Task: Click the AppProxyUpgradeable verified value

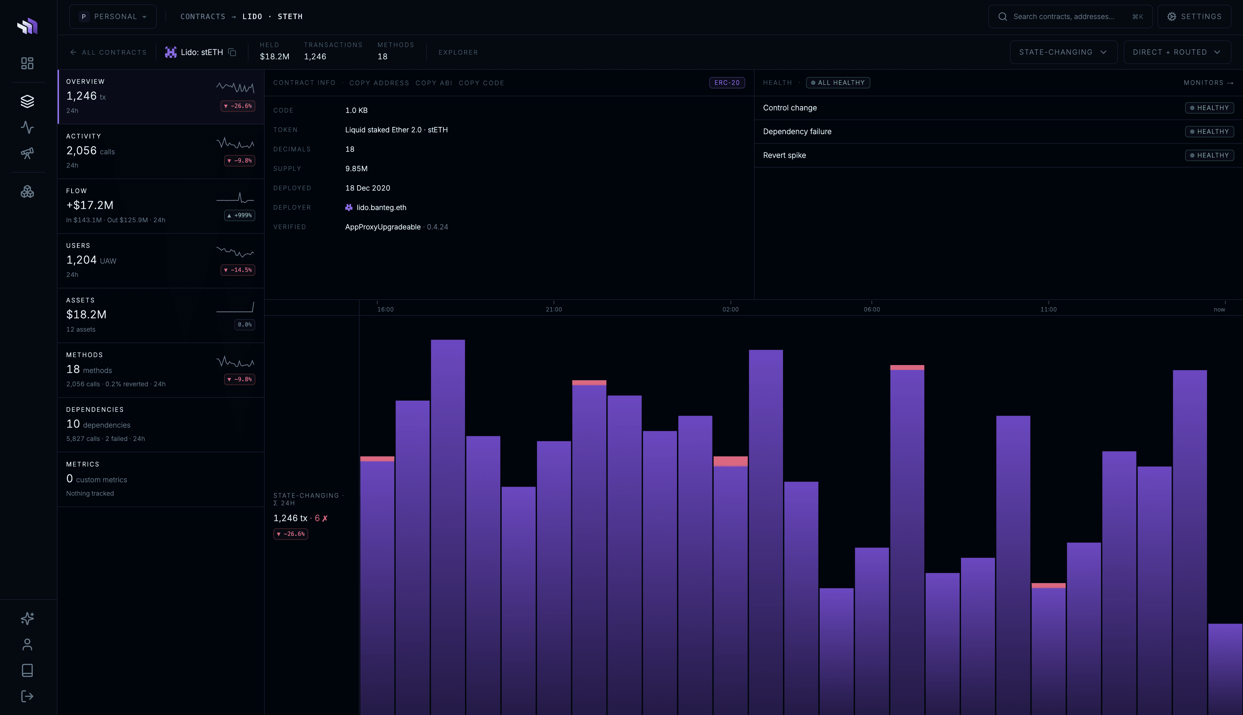Action: tap(382, 227)
